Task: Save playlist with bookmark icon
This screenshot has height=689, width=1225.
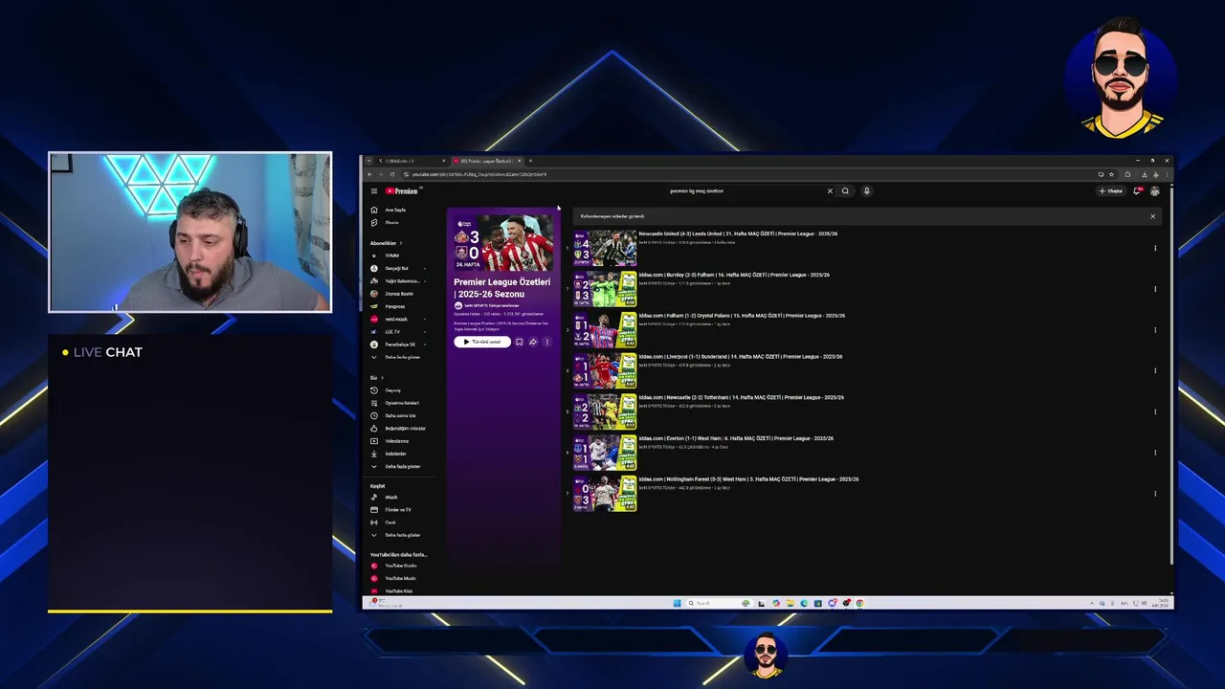Action: click(x=519, y=342)
